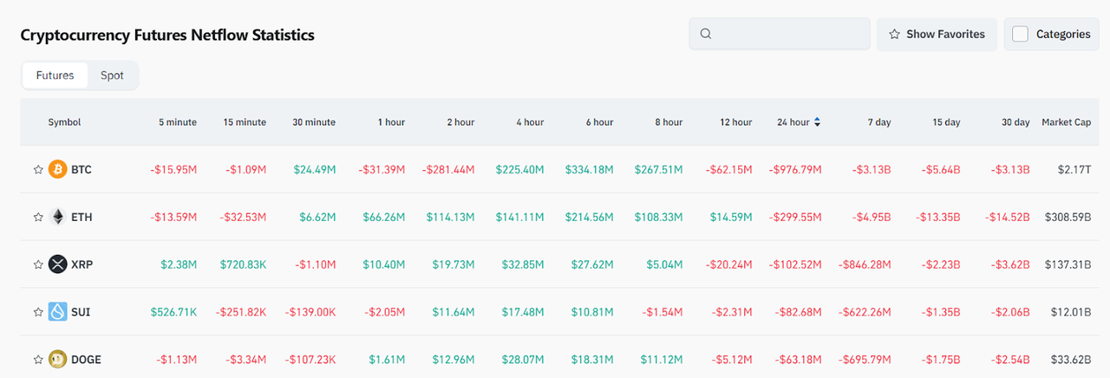Click into the search input field
This screenshot has height=378, width=1110.
(x=789, y=34)
